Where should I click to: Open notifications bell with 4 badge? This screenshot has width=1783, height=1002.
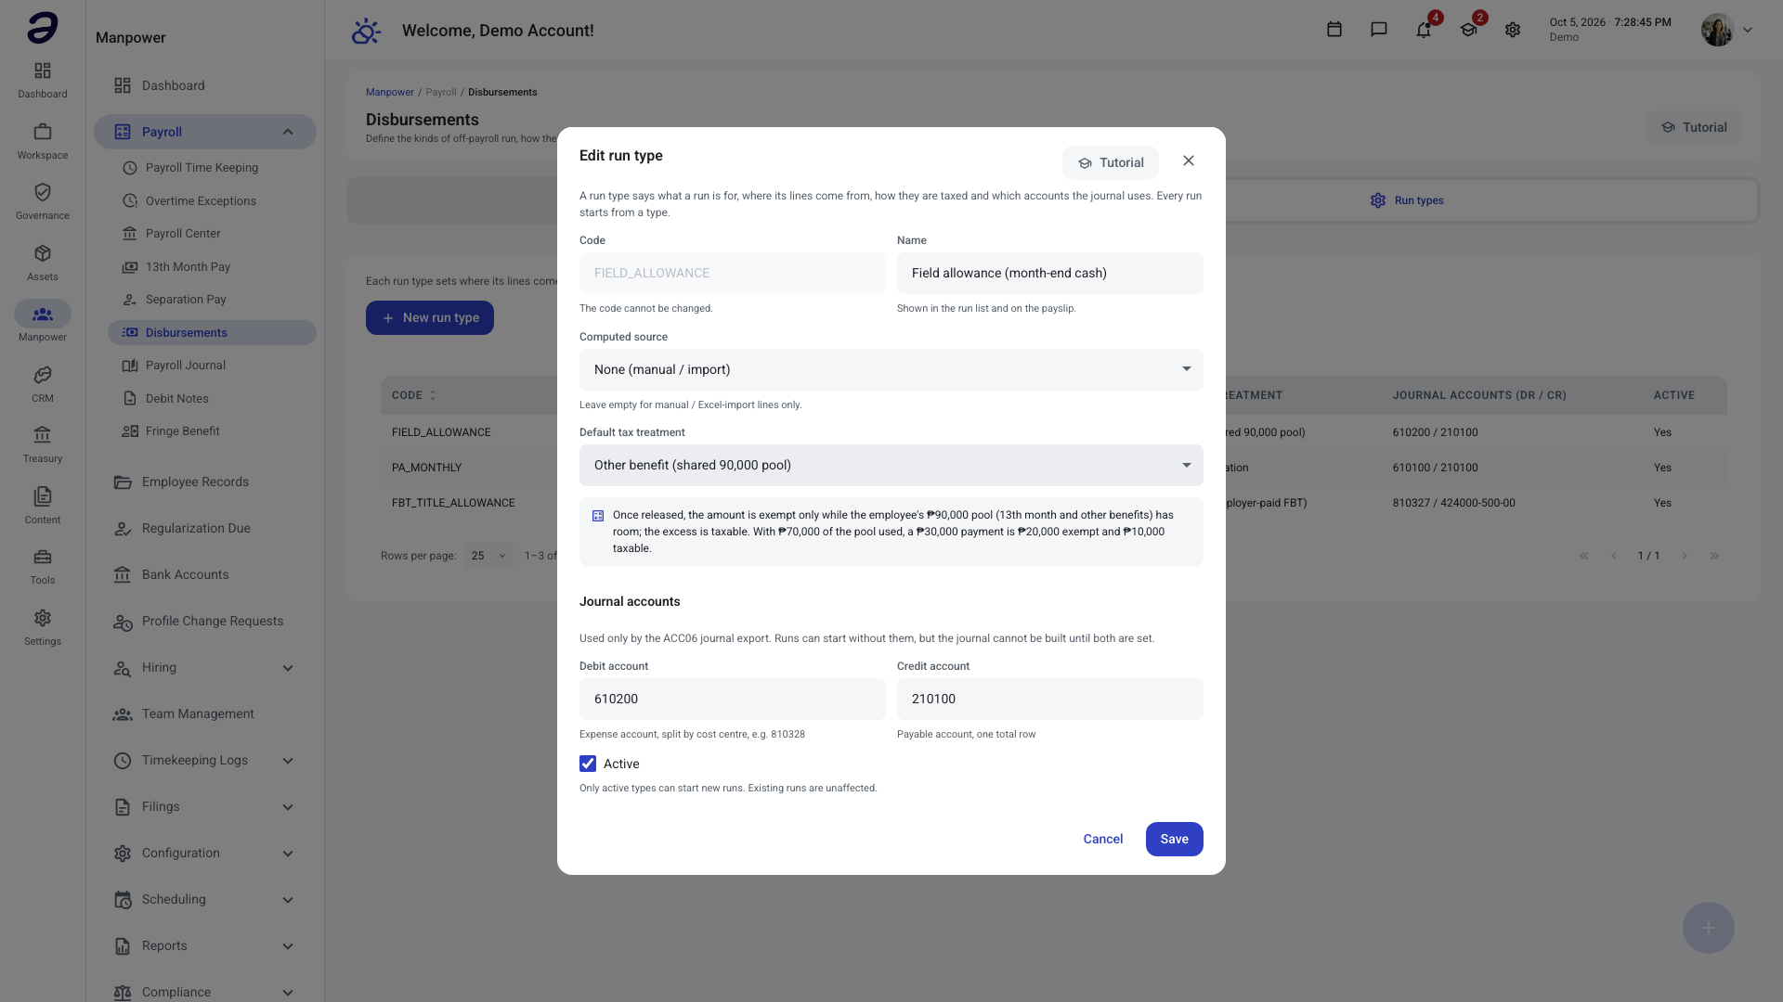point(1424,30)
